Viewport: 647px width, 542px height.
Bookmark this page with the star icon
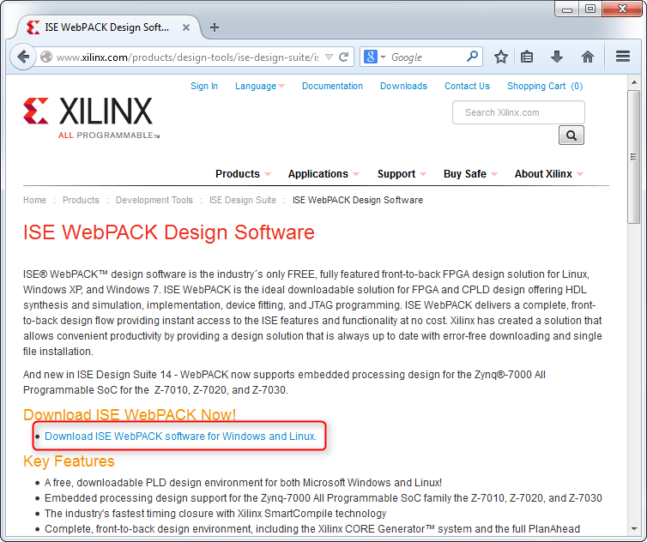click(501, 57)
